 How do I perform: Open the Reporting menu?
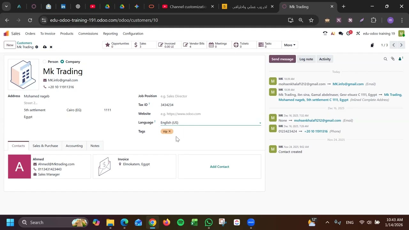pyautogui.click(x=110, y=34)
